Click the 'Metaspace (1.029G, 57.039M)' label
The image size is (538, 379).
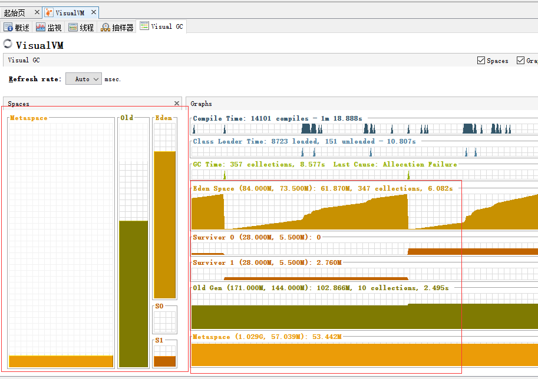tap(250, 337)
